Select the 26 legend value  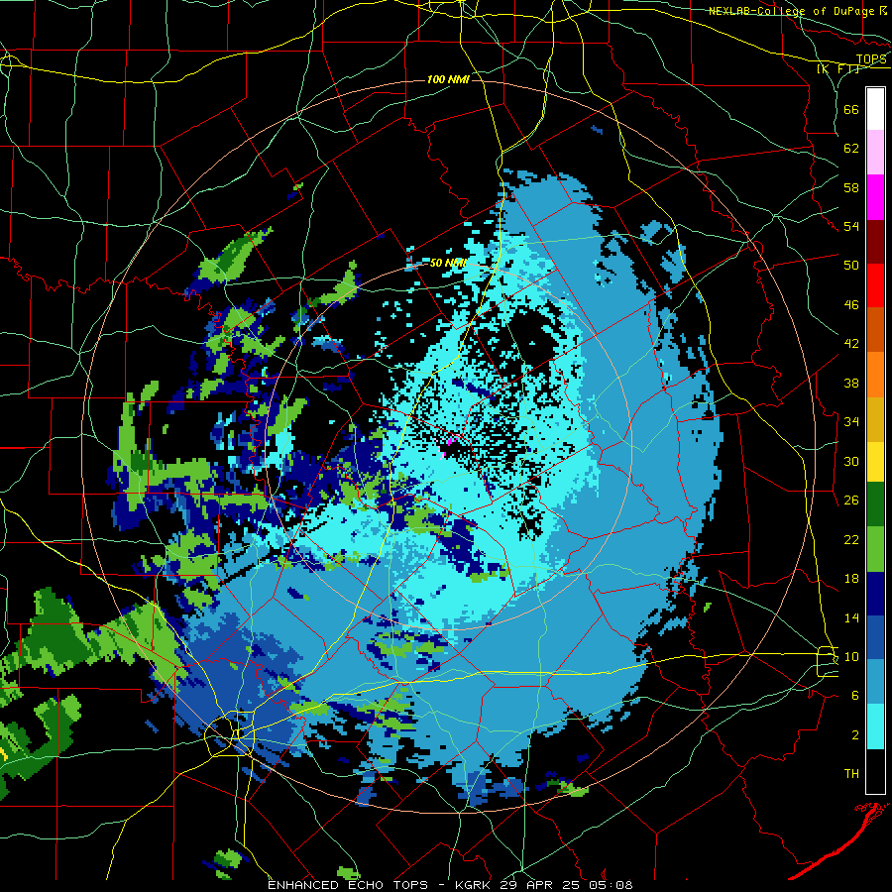click(851, 501)
